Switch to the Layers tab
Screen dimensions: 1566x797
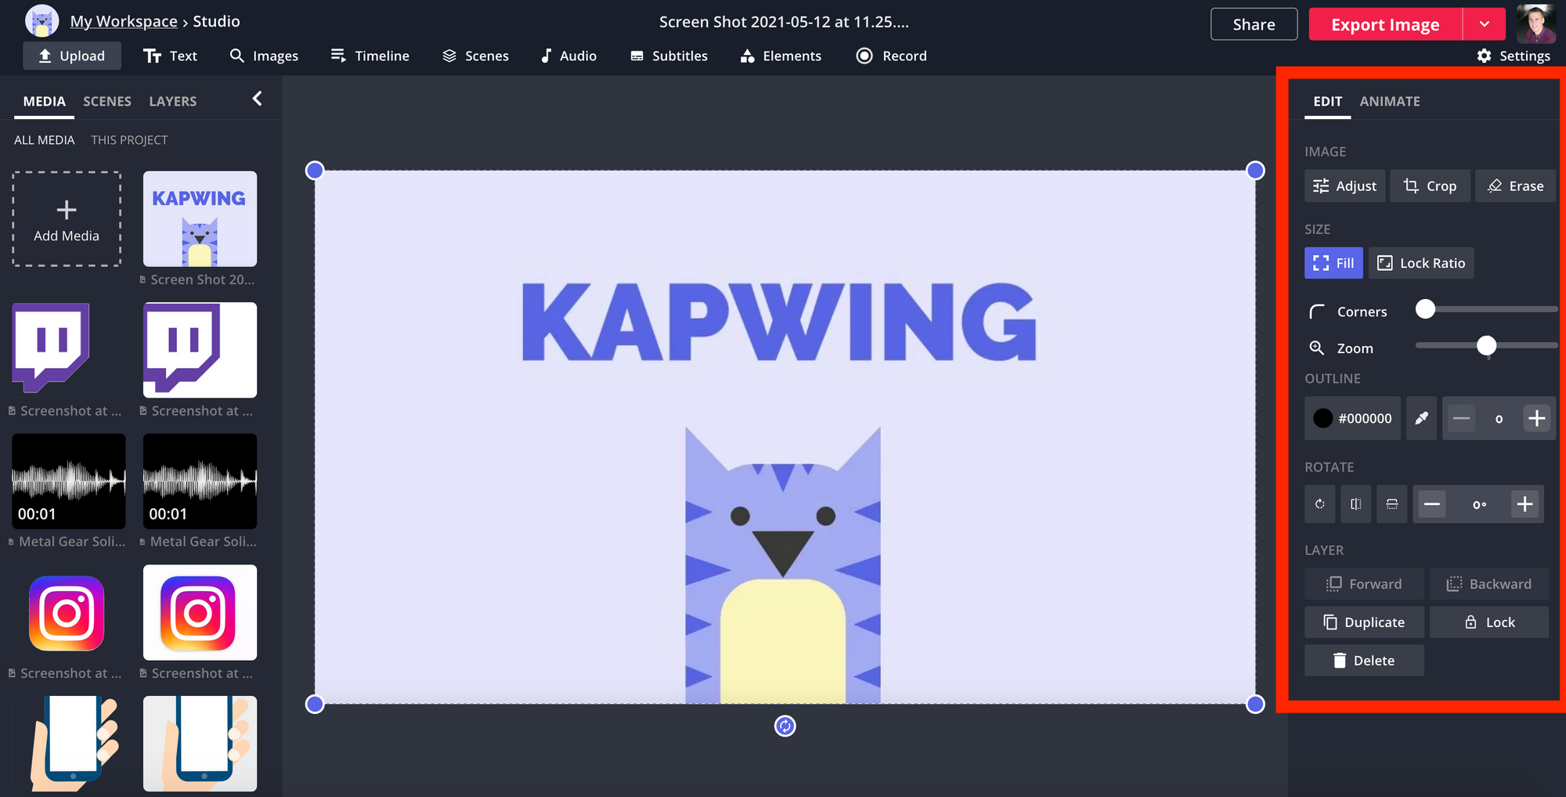coord(172,102)
